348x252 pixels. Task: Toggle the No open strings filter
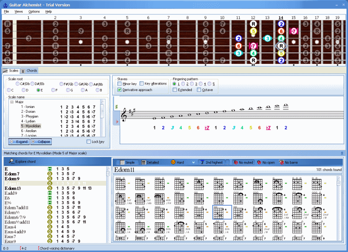pyautogui.click(x=267, y=162)
